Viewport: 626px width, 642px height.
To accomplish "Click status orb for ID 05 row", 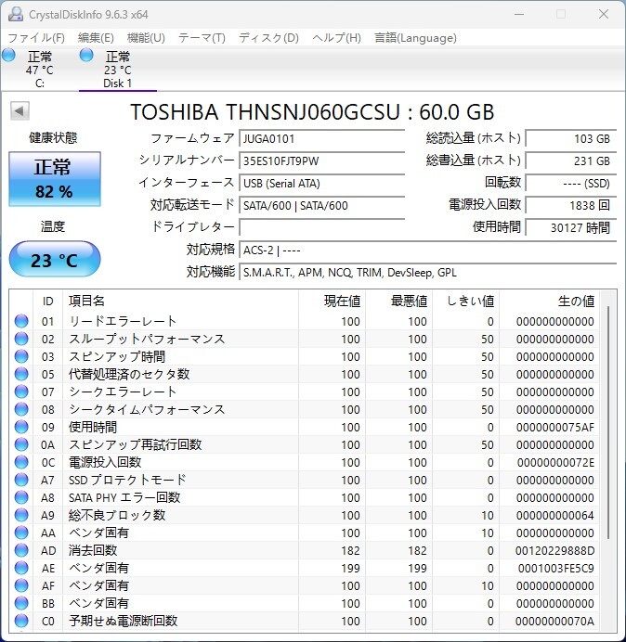I will (21, 375).
